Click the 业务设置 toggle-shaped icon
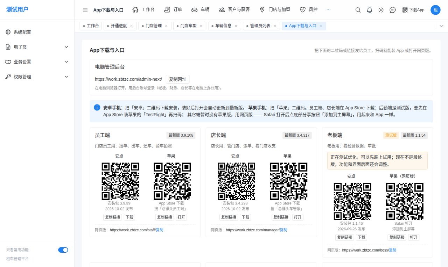The image size is (448, 267). 8,62
